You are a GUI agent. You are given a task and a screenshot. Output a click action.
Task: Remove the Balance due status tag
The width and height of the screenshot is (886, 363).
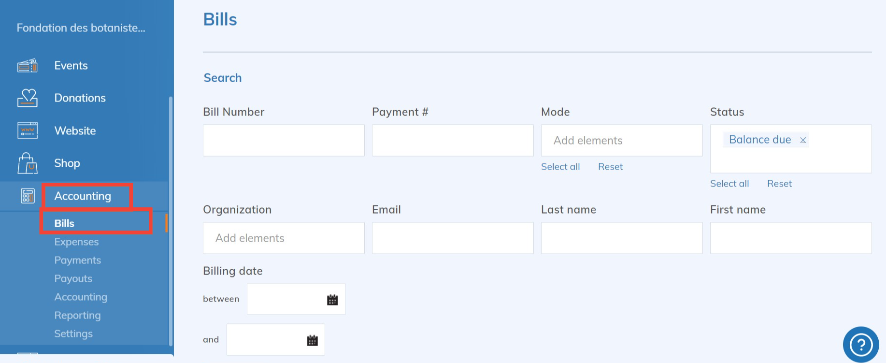[x=803, y=140]
